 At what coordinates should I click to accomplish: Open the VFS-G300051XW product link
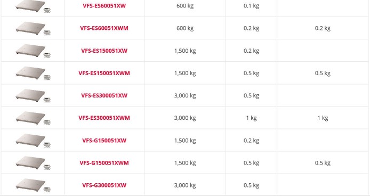click(104, 185)
